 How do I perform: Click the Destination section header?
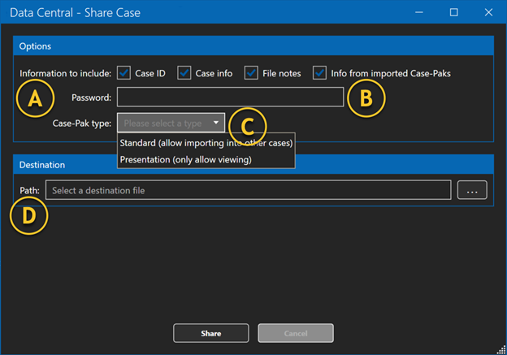[x=253, y=165]
